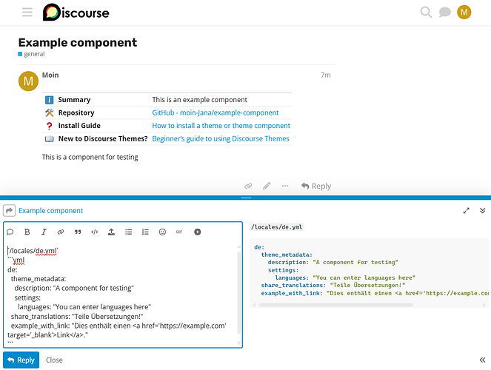Toggle italic formatting
491x370 pixels.
coord(44,232)
